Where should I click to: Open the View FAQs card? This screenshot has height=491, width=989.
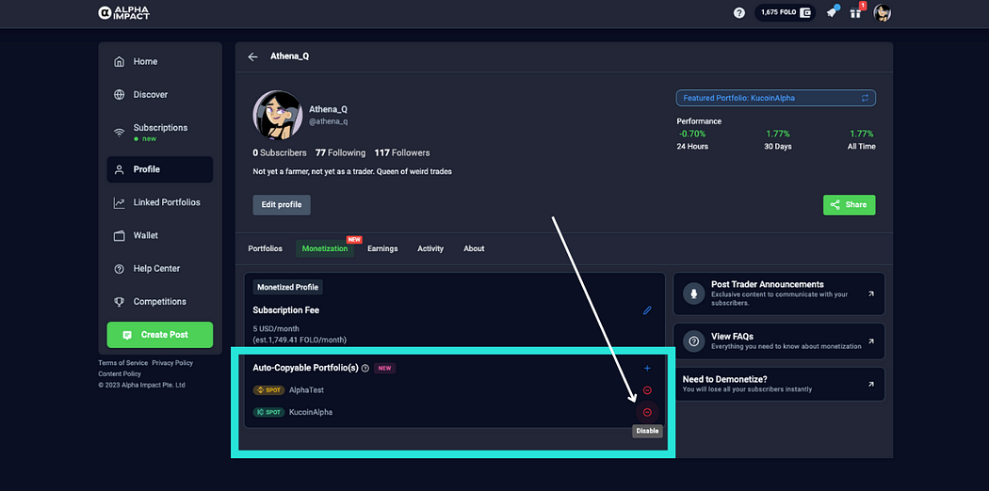(x=779, y=341)
